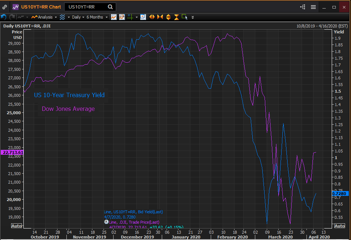Open the Daily interval dropdown

coord(78,17)
